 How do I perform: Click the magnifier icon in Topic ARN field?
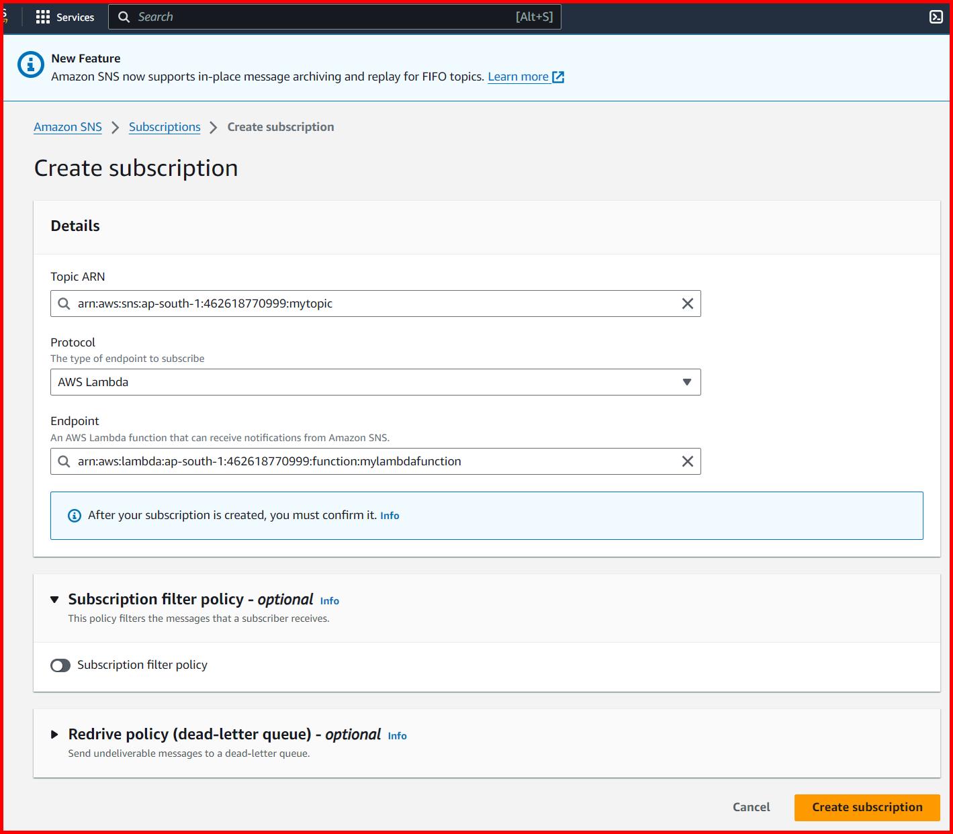pyautogui.click(x=64, y=304)
